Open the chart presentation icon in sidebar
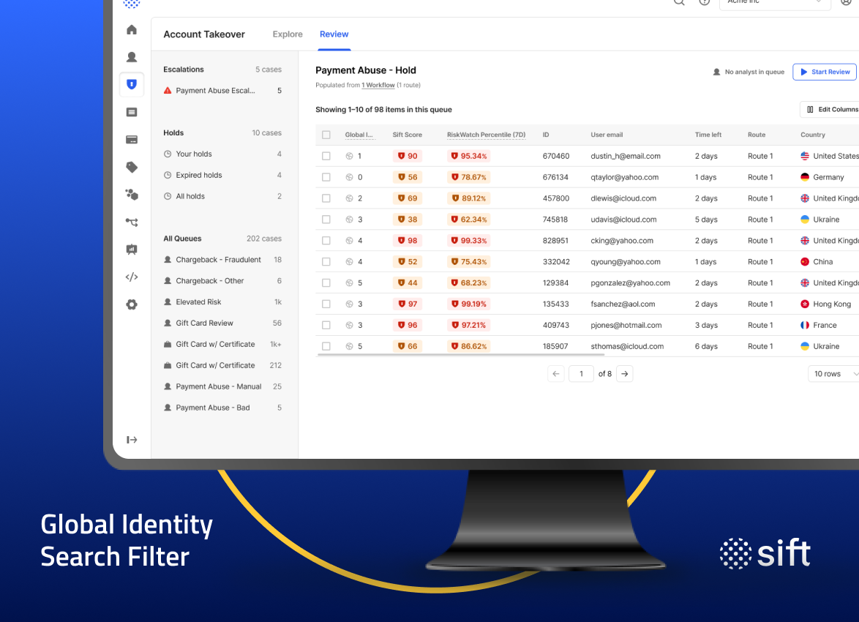This screenshot has width=859, height=622. (132, 250)
